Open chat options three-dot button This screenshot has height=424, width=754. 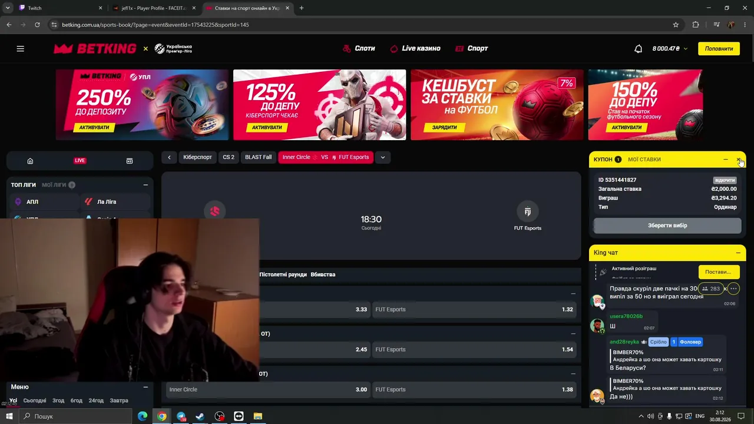[733, 289]
